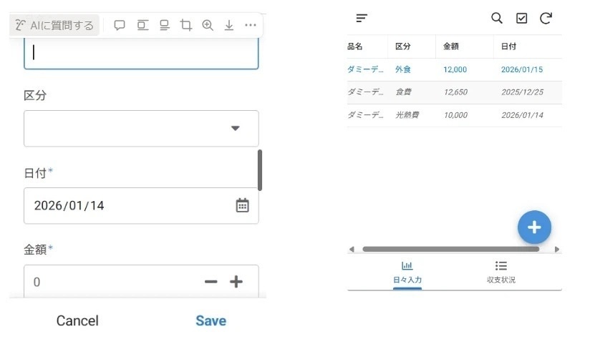This screenshot has height=344, width=595.
Task: Click the 2026/01/14 table date cell
Action: [x=522, y=115]
